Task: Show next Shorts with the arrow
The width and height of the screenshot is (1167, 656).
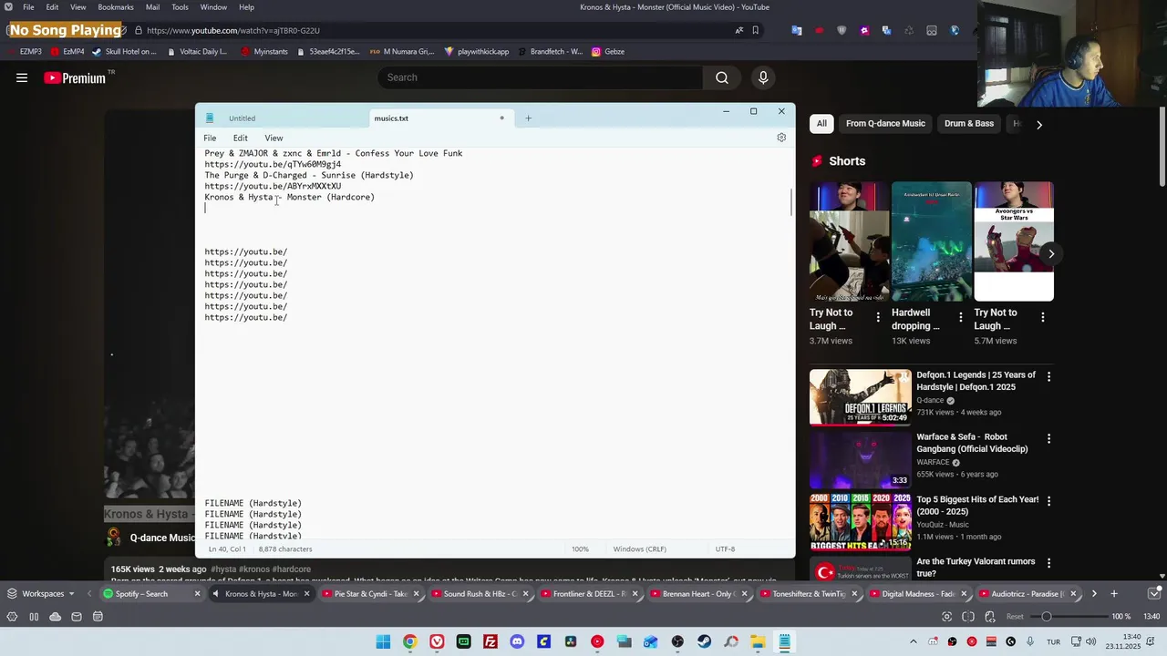Action: 1051,254
